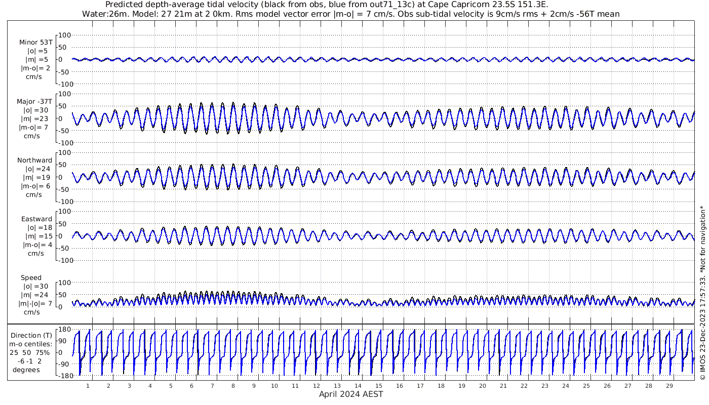Click '|o| =5' in the Minor panel
The width and height of the screenshot is (709, 405).
point(37,51)
